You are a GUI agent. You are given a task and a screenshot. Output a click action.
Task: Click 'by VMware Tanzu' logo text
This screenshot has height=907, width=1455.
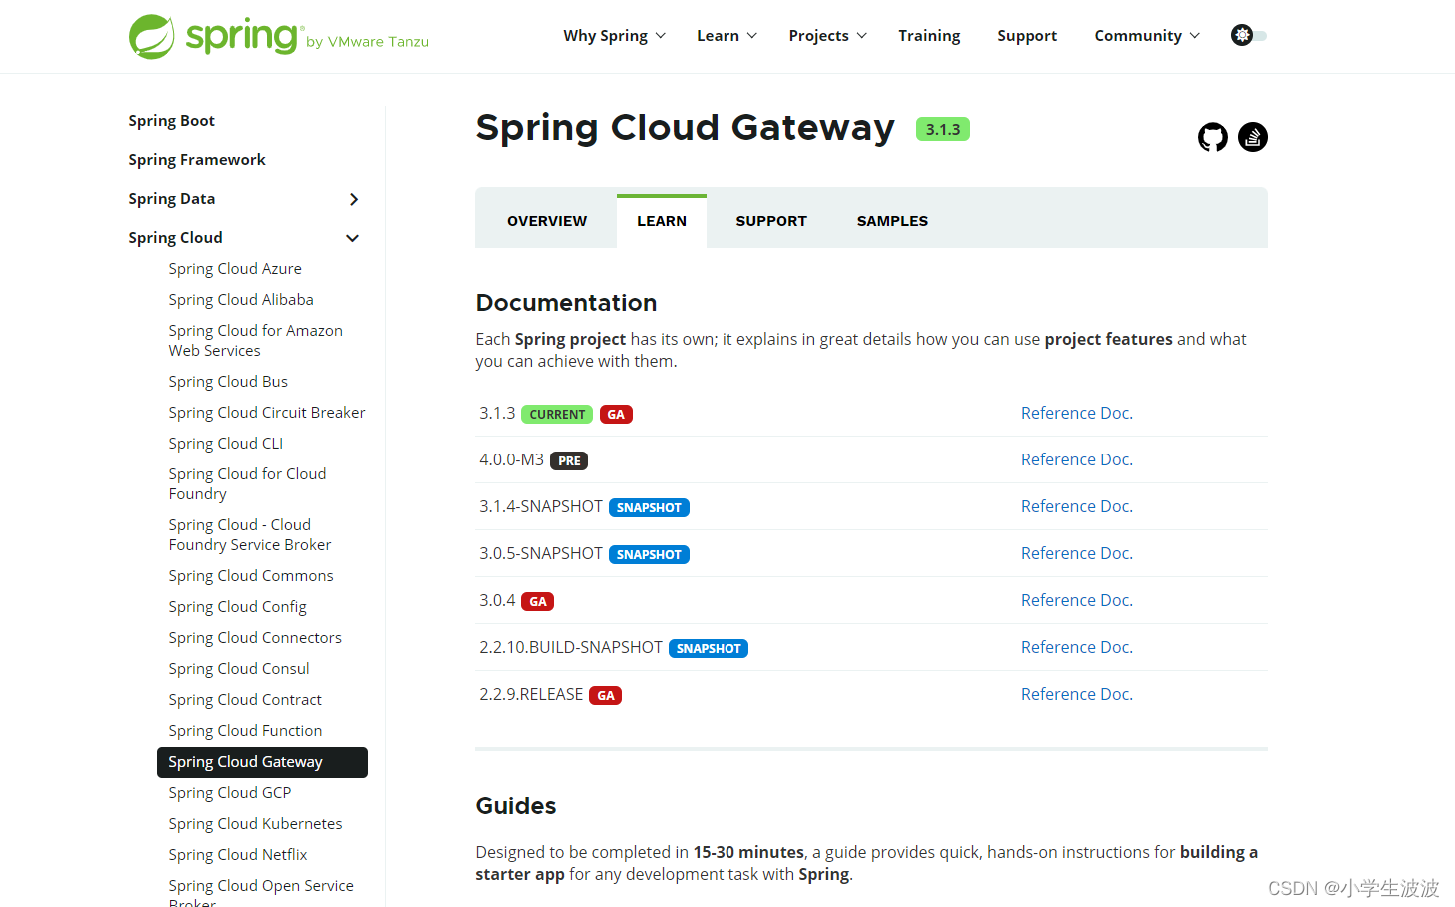367,42
